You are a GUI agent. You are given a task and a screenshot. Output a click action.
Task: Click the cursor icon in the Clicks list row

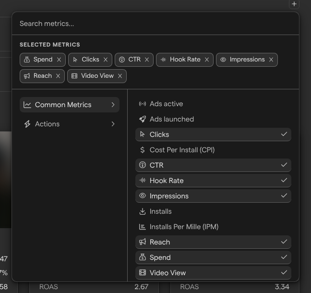click(142, 134)
